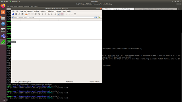Open the terminal window's Terminal menu
182x102 pixels.
point(26,7)
